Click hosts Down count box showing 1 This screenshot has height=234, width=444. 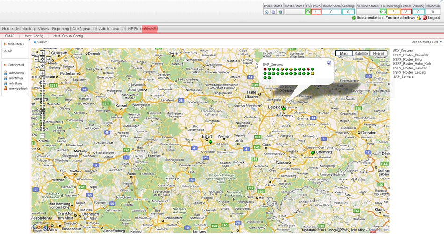(x=316, y=12)
